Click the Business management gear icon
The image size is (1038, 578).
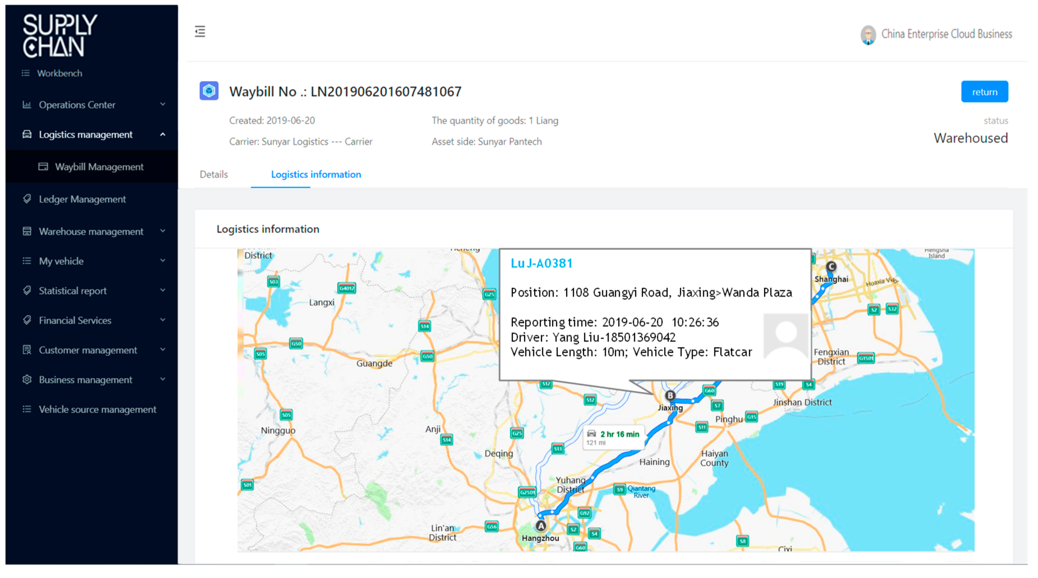(x=27, y=379)
